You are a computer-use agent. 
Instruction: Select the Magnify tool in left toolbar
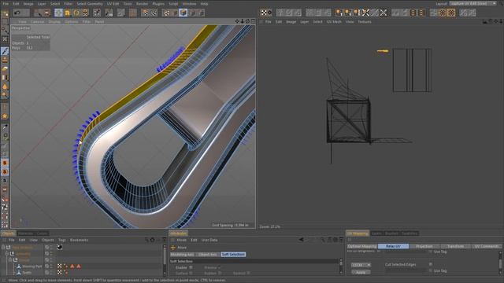5,94
